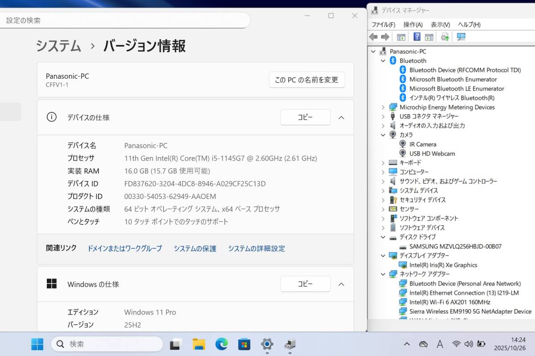
Task: Click the システム breadcrumb heading
Action: 58,46
